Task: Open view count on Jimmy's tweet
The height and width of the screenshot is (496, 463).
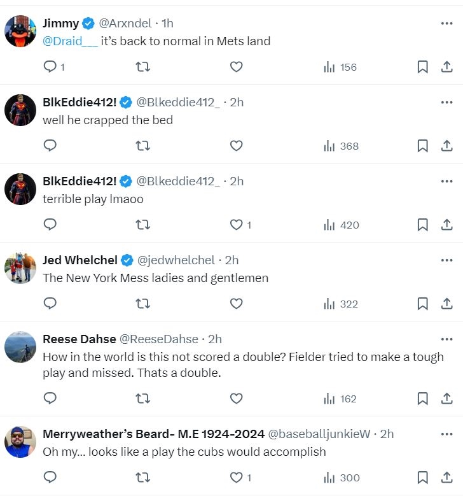Action: point(341,67)
